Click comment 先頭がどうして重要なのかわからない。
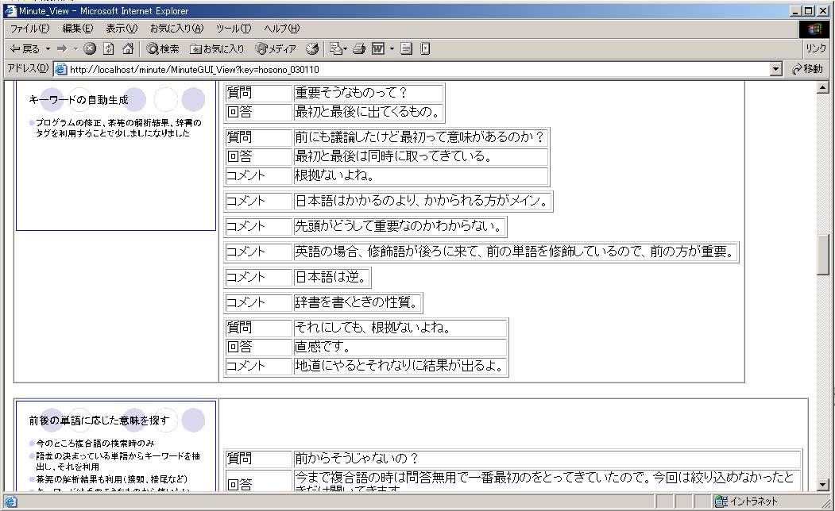The width and height of the screenshot is (835, 511). (399, 226)
